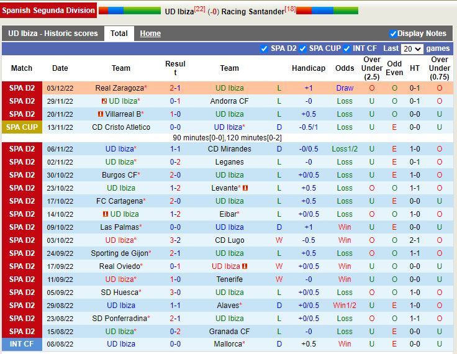Switch to the Home tab
The image size is (457, 354).
click(150, 34)
